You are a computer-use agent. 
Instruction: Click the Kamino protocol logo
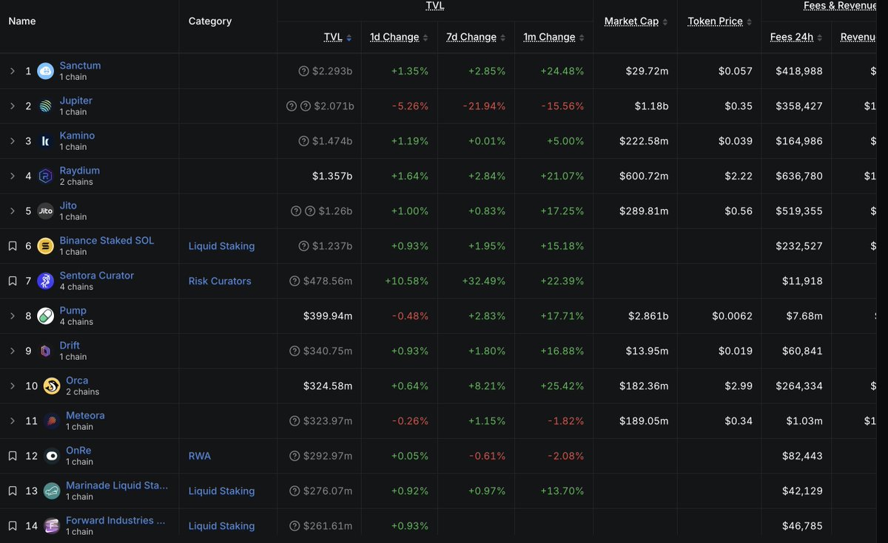point(46,141)
